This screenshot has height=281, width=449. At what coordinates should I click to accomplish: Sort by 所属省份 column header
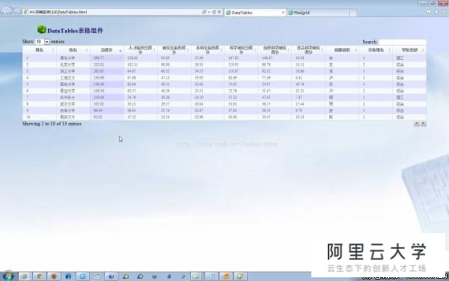point(342,50)
